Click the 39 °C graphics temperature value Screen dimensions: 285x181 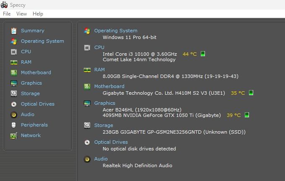pyautogui.click(x=233, y=115)
